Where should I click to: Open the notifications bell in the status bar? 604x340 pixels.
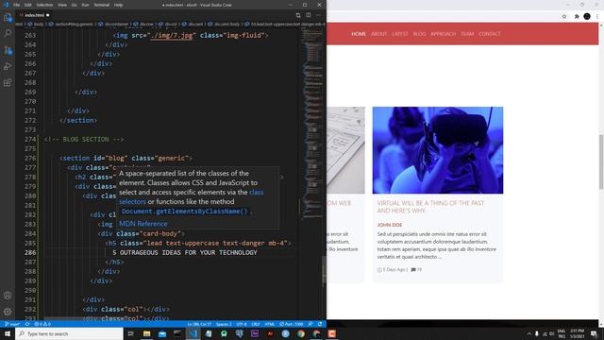320,324
